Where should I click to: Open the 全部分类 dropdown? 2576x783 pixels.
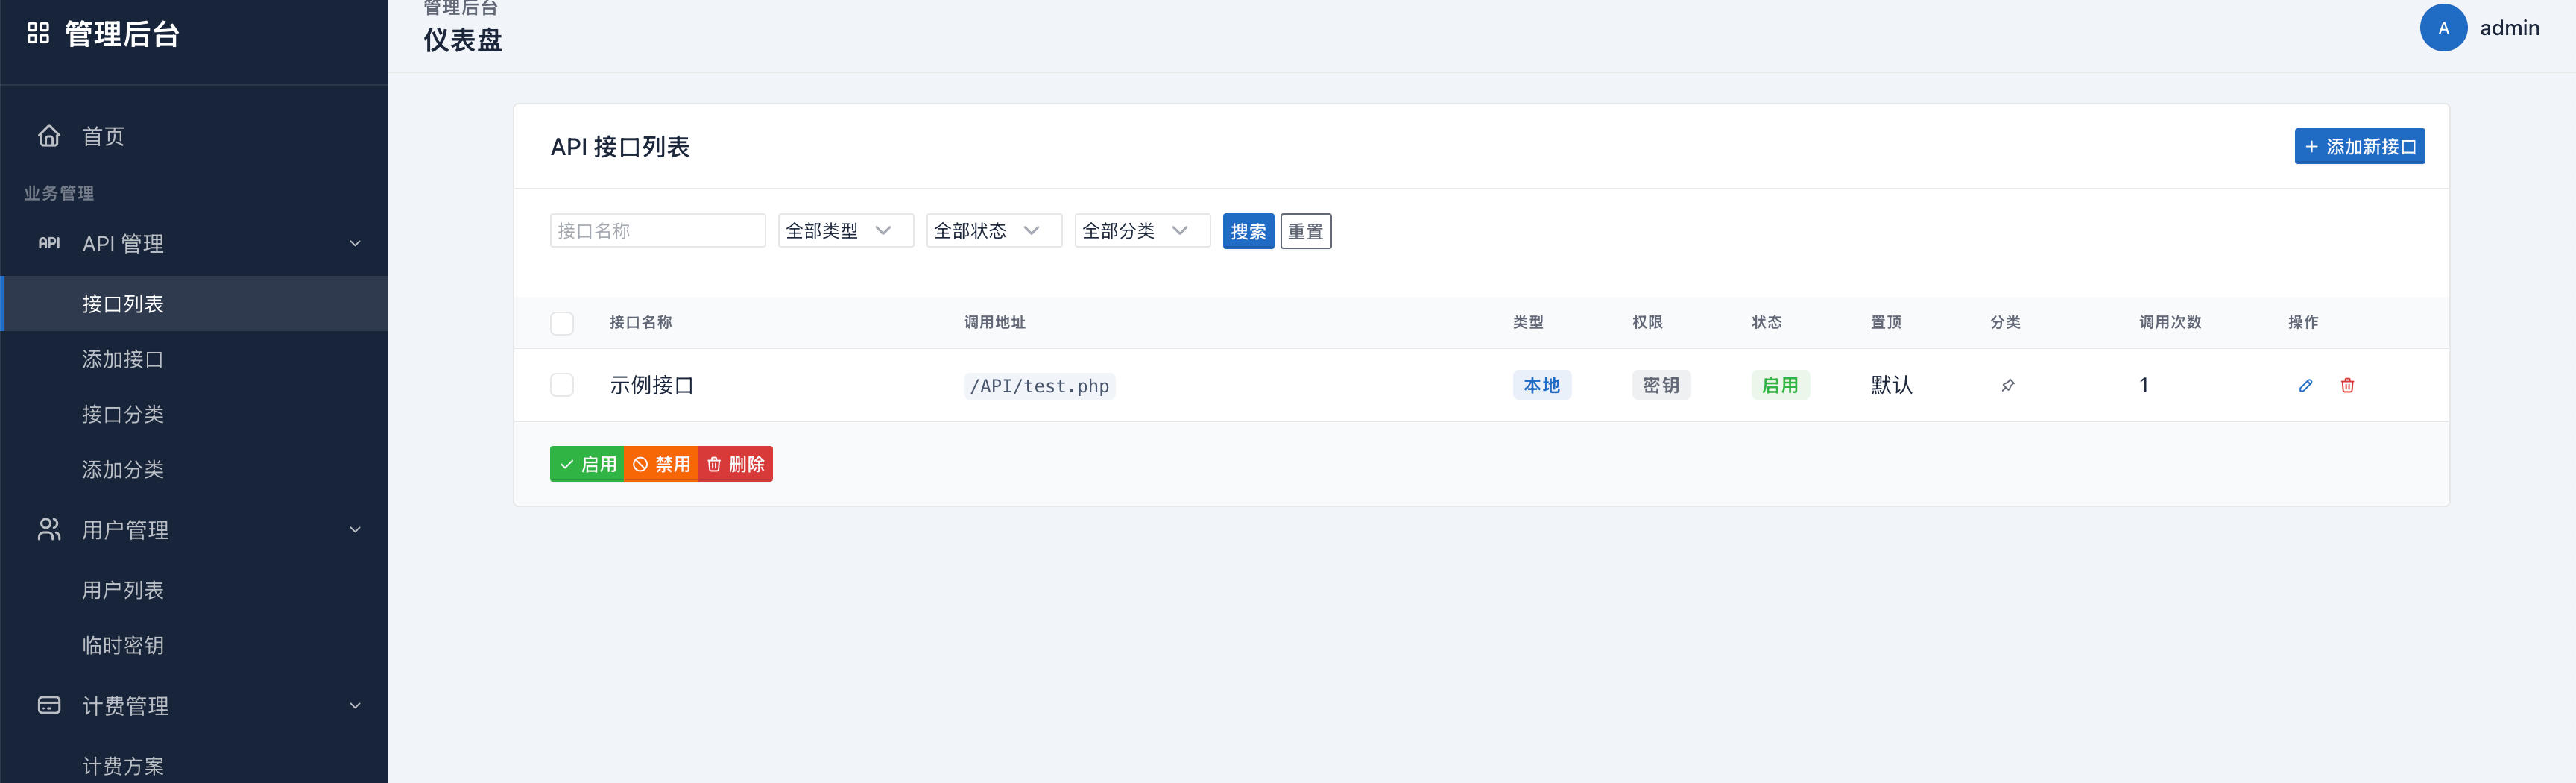[1142, 230]
